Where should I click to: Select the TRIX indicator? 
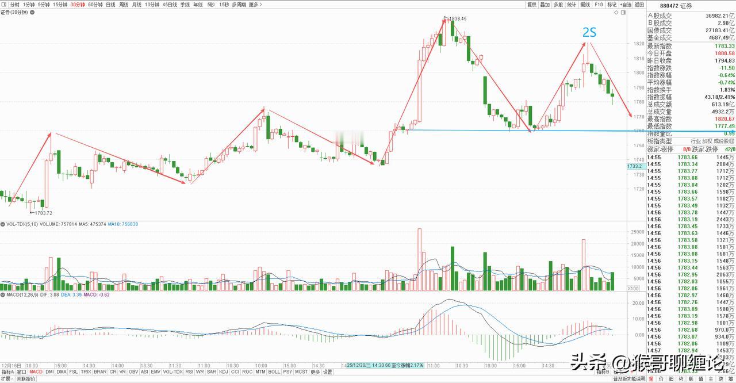pos(86,371)
